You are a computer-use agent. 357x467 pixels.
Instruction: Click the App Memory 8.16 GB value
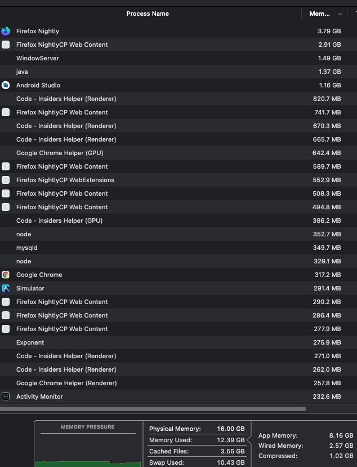[341, 435]
